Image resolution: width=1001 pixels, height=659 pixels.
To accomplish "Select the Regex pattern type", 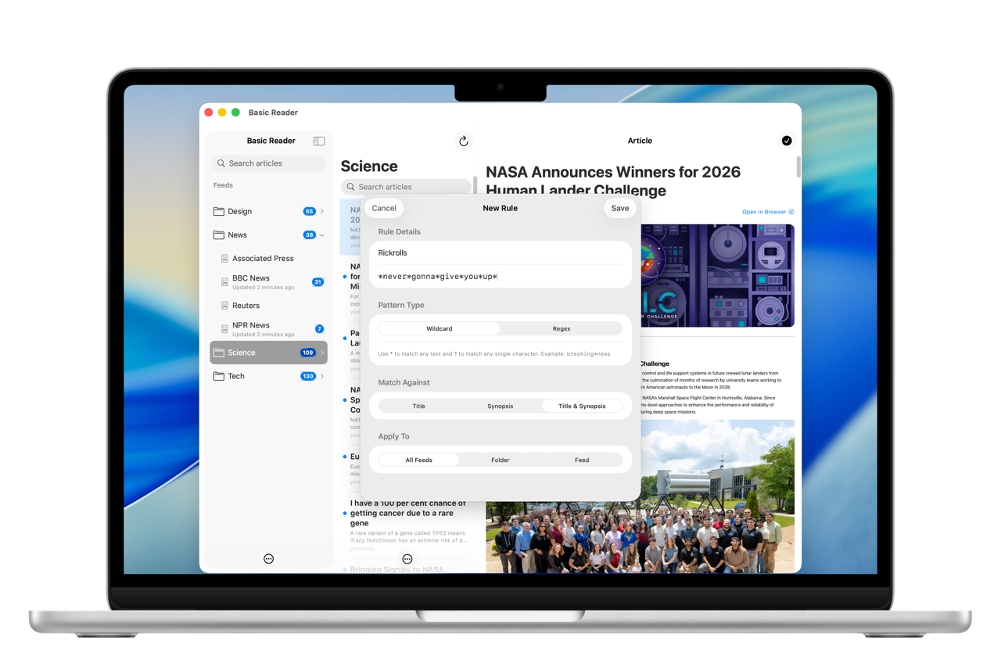I will pos(561,329).
